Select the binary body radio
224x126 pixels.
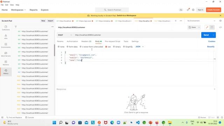pyautogui.click(x=114, y=47)
